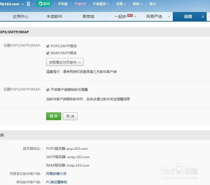
Task: Uncheck POP3/SMTP服务 checkbox
Action: (x=48, y=46)
